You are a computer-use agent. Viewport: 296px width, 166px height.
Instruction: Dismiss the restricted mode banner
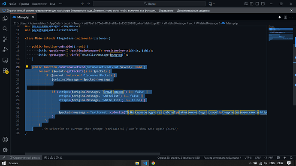(291, 11)
